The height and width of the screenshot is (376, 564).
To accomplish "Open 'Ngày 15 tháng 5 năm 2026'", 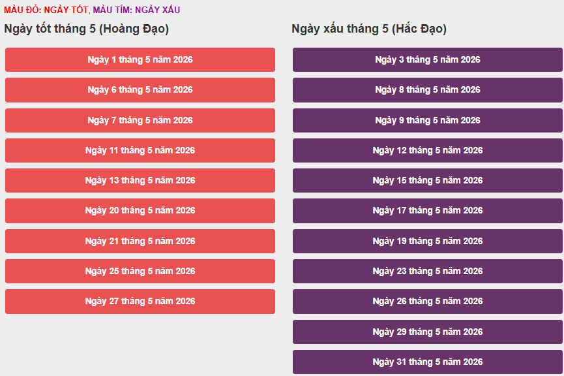I will [x=428, y=180].
